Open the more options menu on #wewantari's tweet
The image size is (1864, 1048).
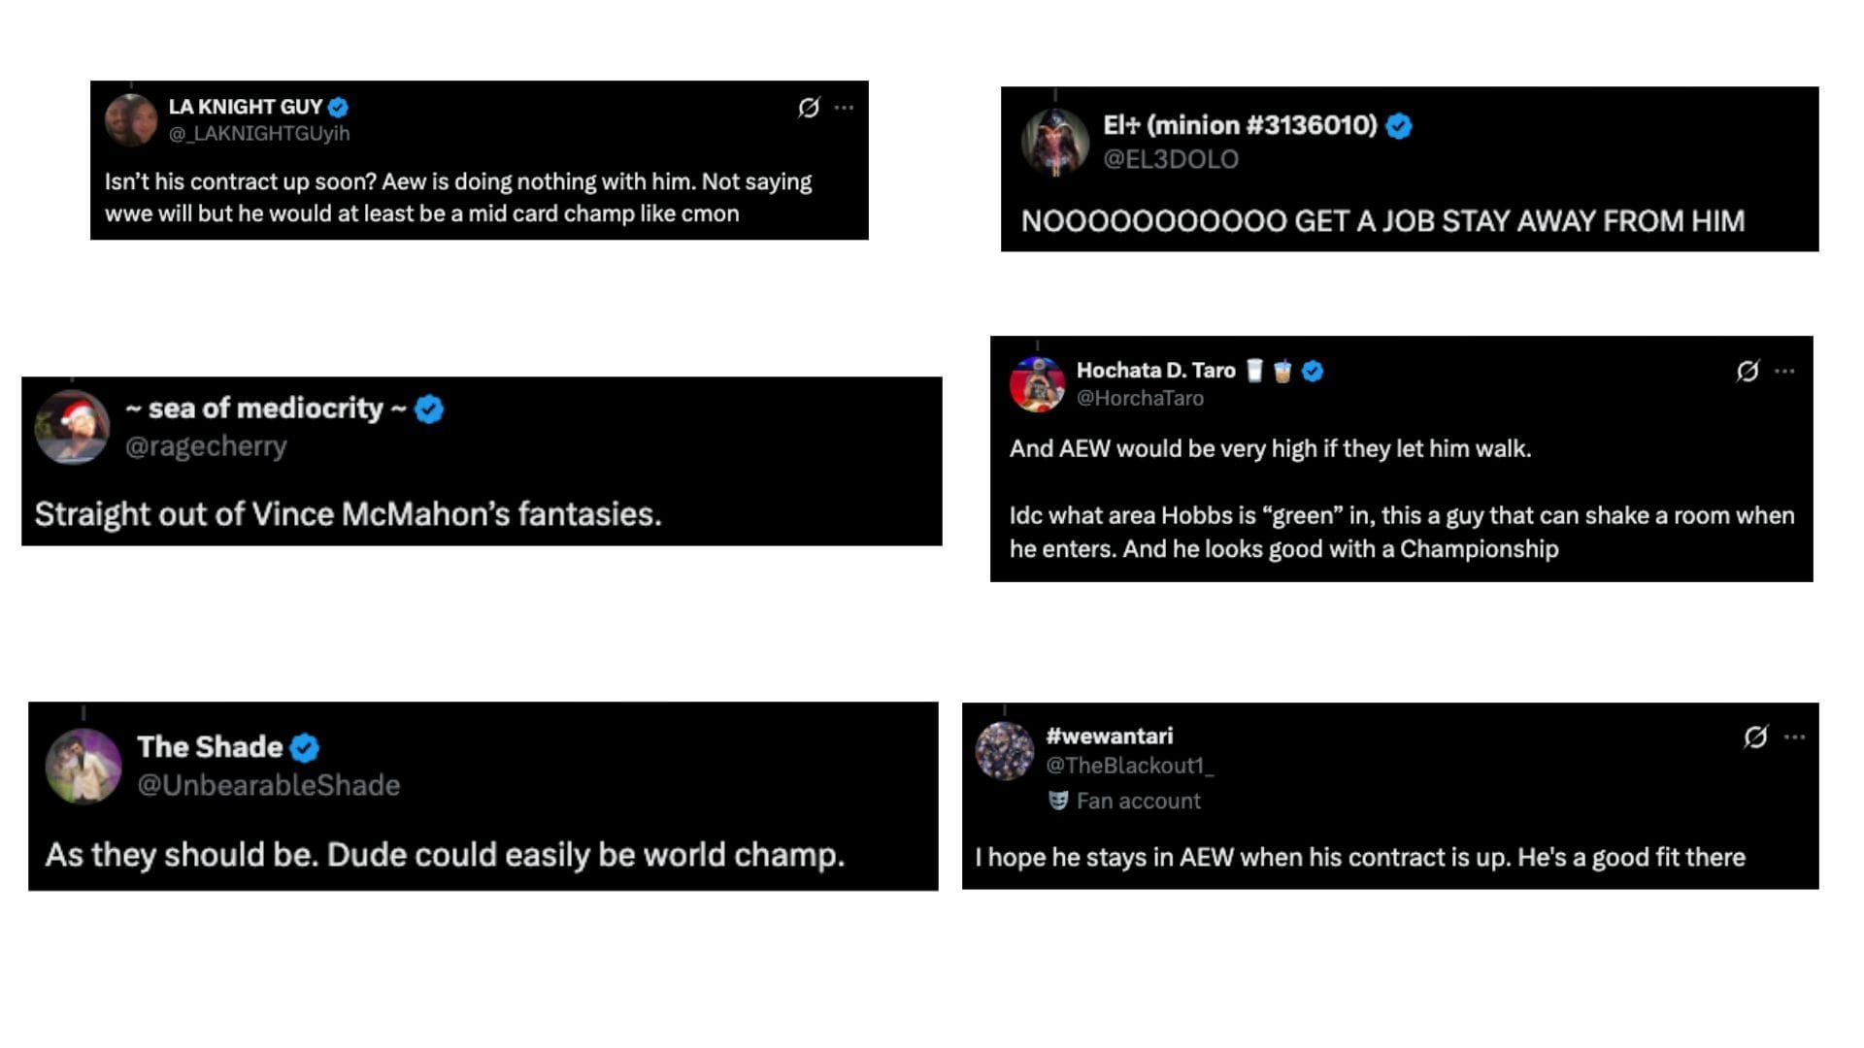1793,737
